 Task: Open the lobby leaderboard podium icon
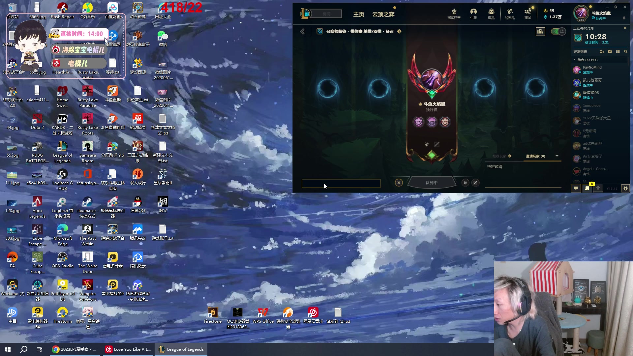540,31
